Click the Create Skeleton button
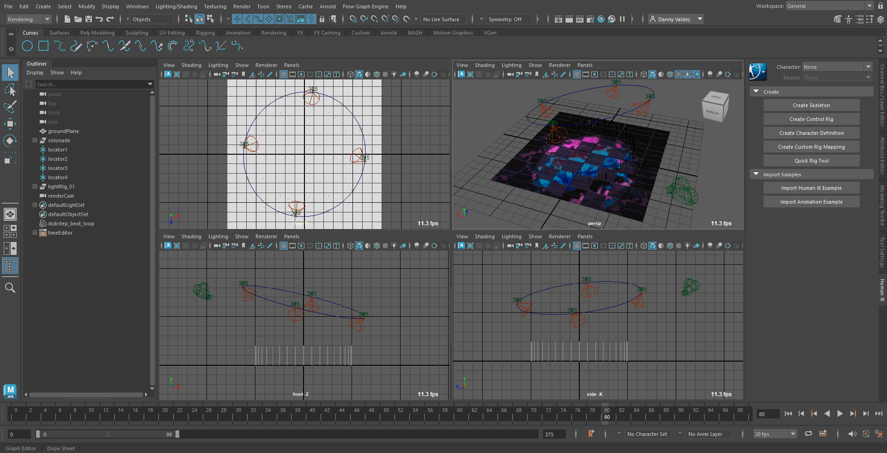This screenshot has height=453, width=887. coord(811,105)
